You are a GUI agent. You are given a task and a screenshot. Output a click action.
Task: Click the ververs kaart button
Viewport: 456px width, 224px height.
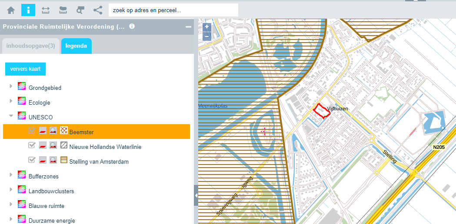click(x=25, y=69)
